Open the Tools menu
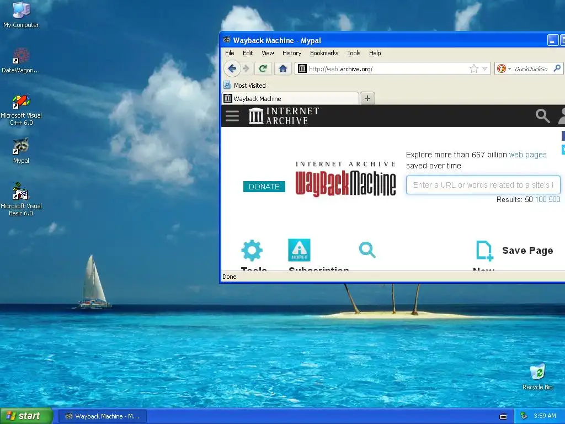Viewport: 565px width, 424px height. tap(354, 53)
